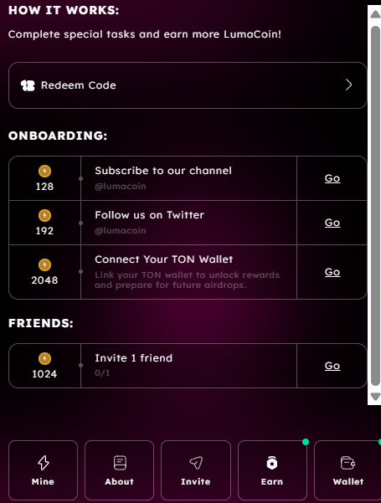Screen dimensions: 381x503
Task: Click Go for Connect Your TON Wallet
Action: [x=332, y=272]
